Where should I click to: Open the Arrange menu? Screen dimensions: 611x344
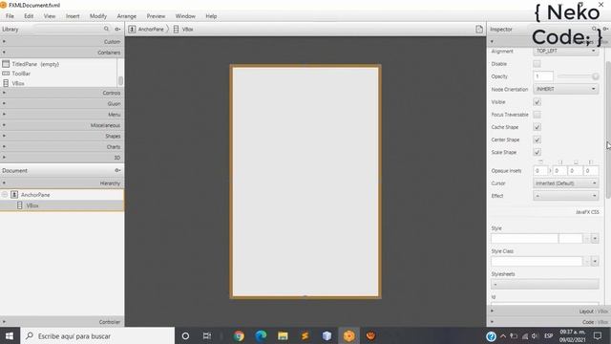pyautogui.click(x=127, y=16)
